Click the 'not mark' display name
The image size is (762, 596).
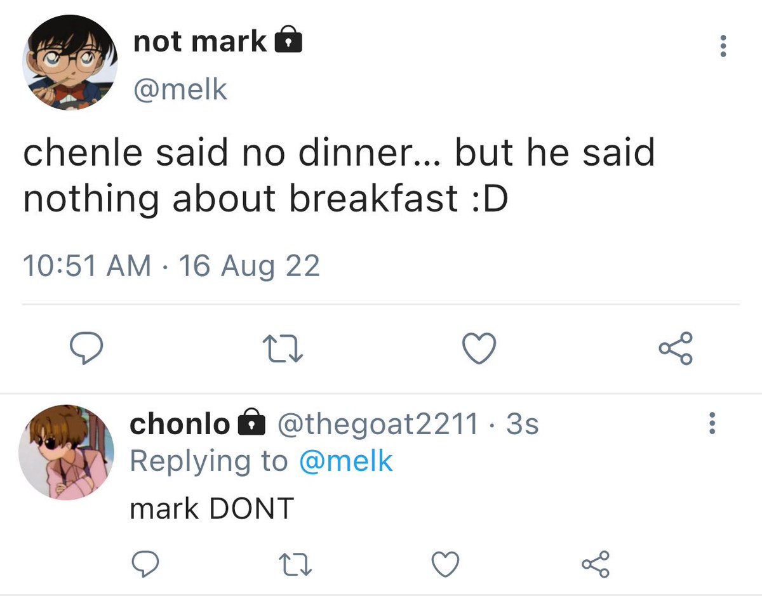200,41
